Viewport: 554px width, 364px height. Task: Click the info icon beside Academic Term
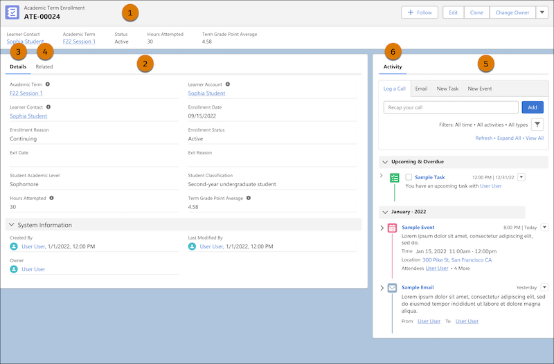48,84
